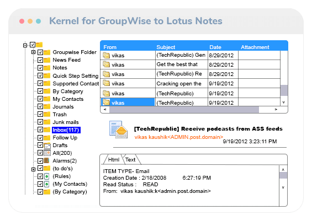Click the message body vertical scrollbar thumb

283,175
